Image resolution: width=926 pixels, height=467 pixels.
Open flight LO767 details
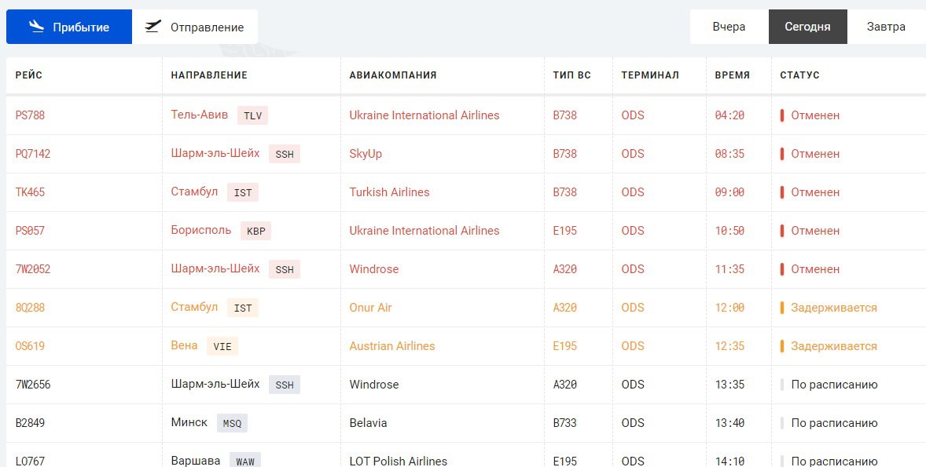(x=30, y=461)
